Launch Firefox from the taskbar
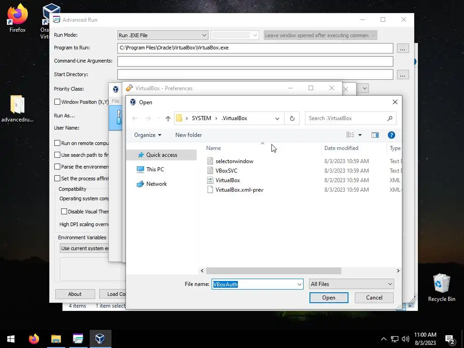The height and width of the screenshot is (348, 464). coord(34,339)
